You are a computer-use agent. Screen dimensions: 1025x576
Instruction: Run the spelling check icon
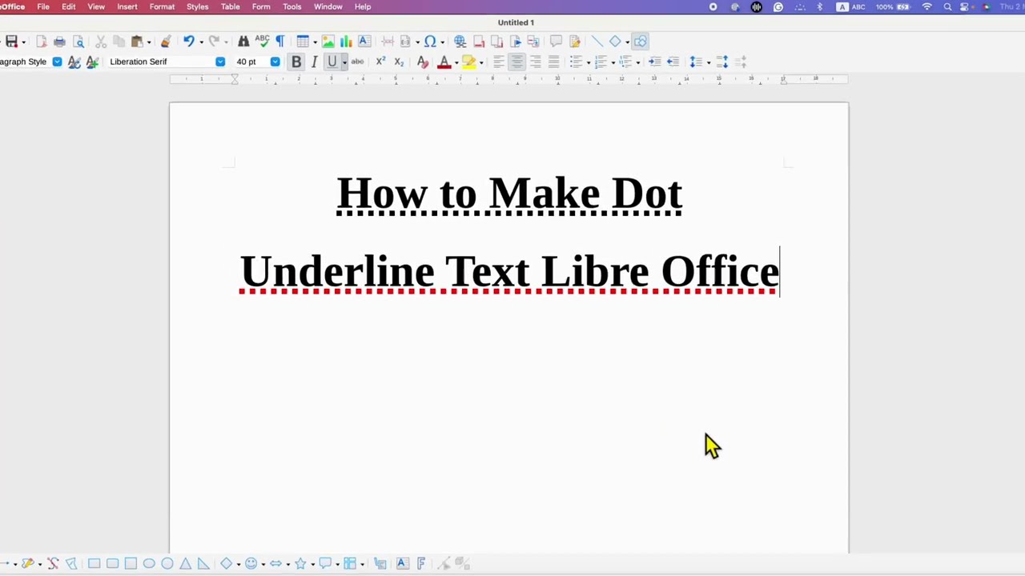262,42
